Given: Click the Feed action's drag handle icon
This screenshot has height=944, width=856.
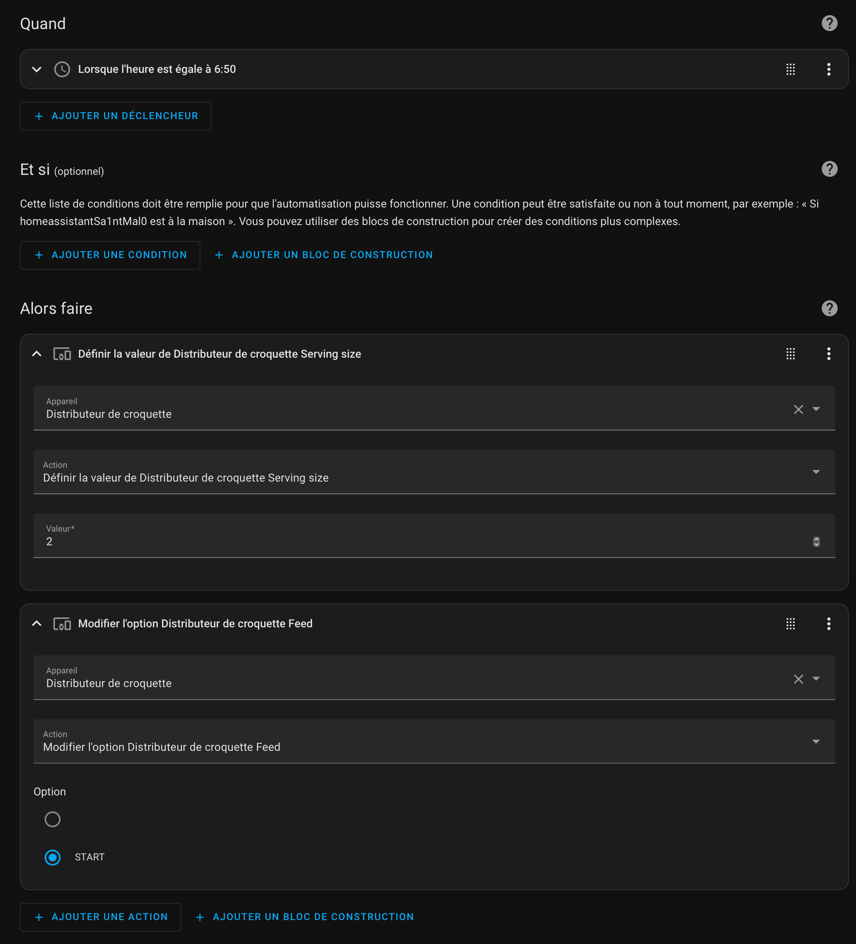Looking at the screenshot, I should point(790,624).
